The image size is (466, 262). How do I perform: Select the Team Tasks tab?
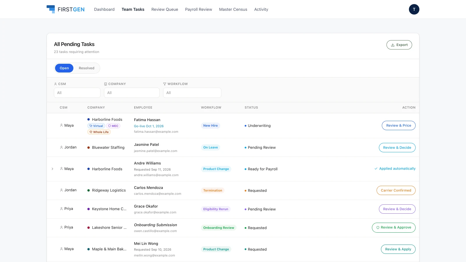click(x=133, y=9)
